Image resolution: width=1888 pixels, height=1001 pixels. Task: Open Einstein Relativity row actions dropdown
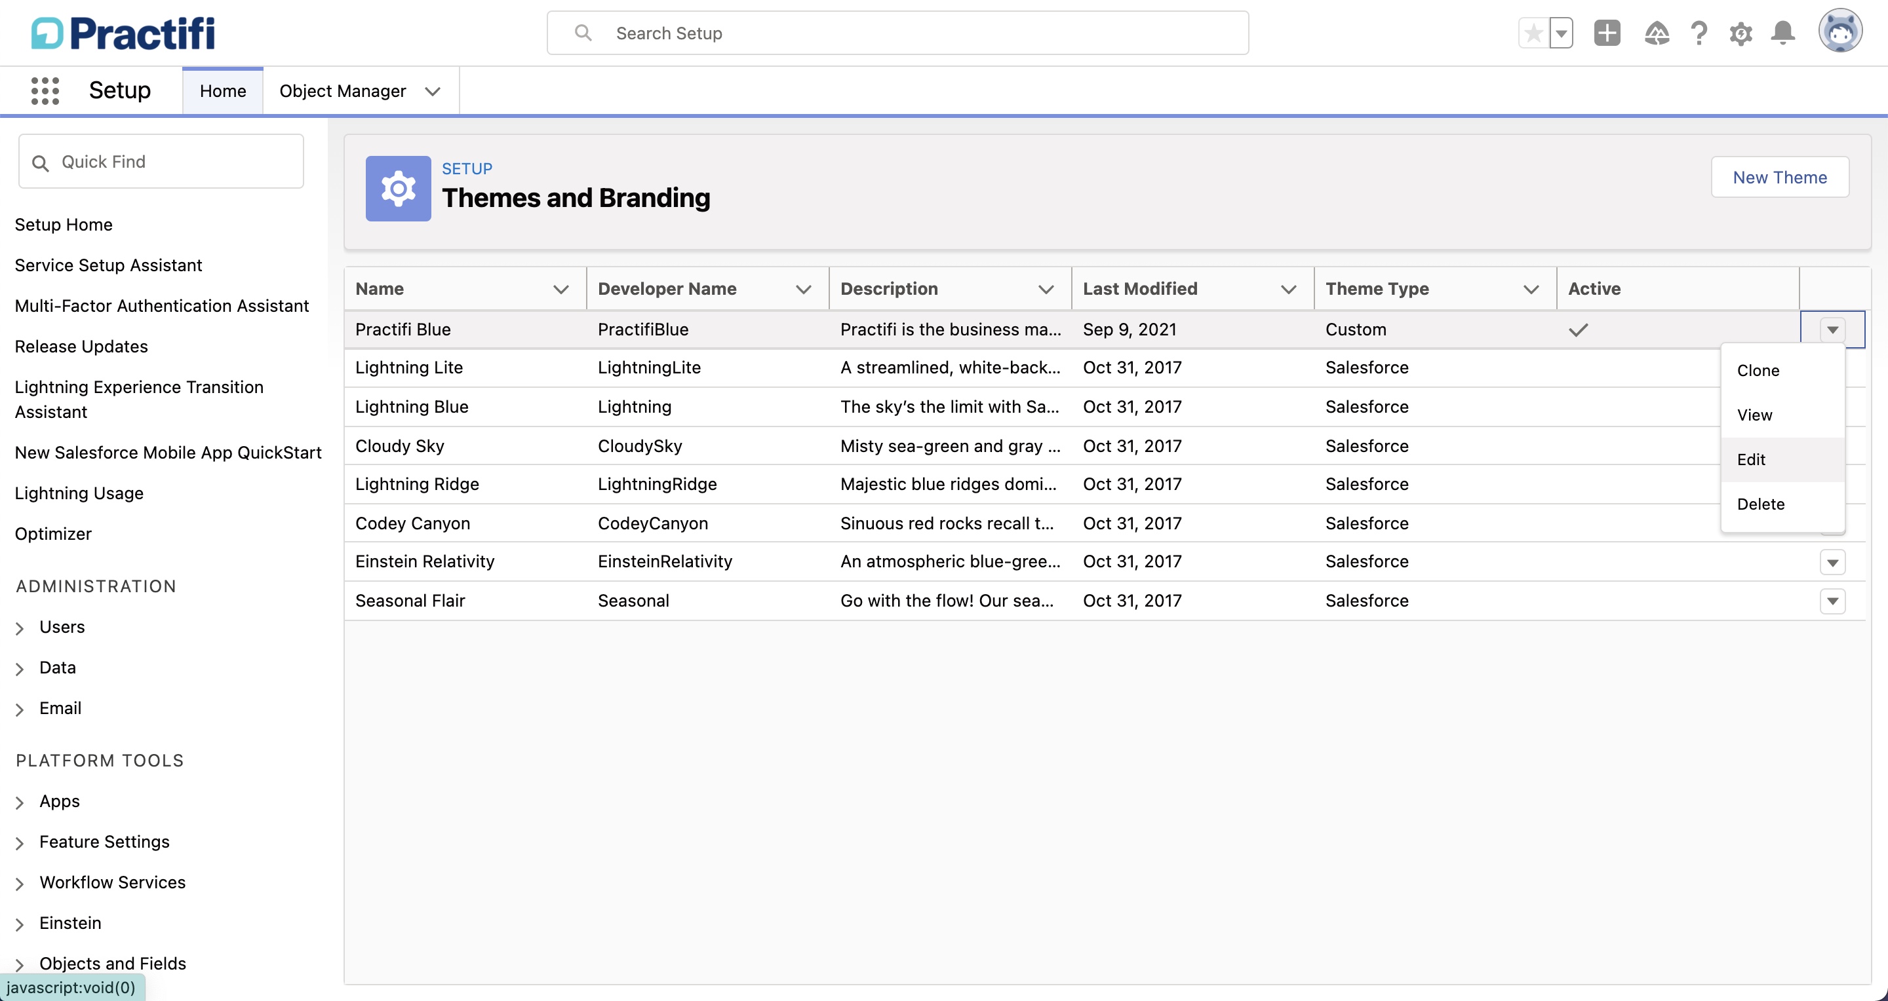click(x=1832, y=562)
